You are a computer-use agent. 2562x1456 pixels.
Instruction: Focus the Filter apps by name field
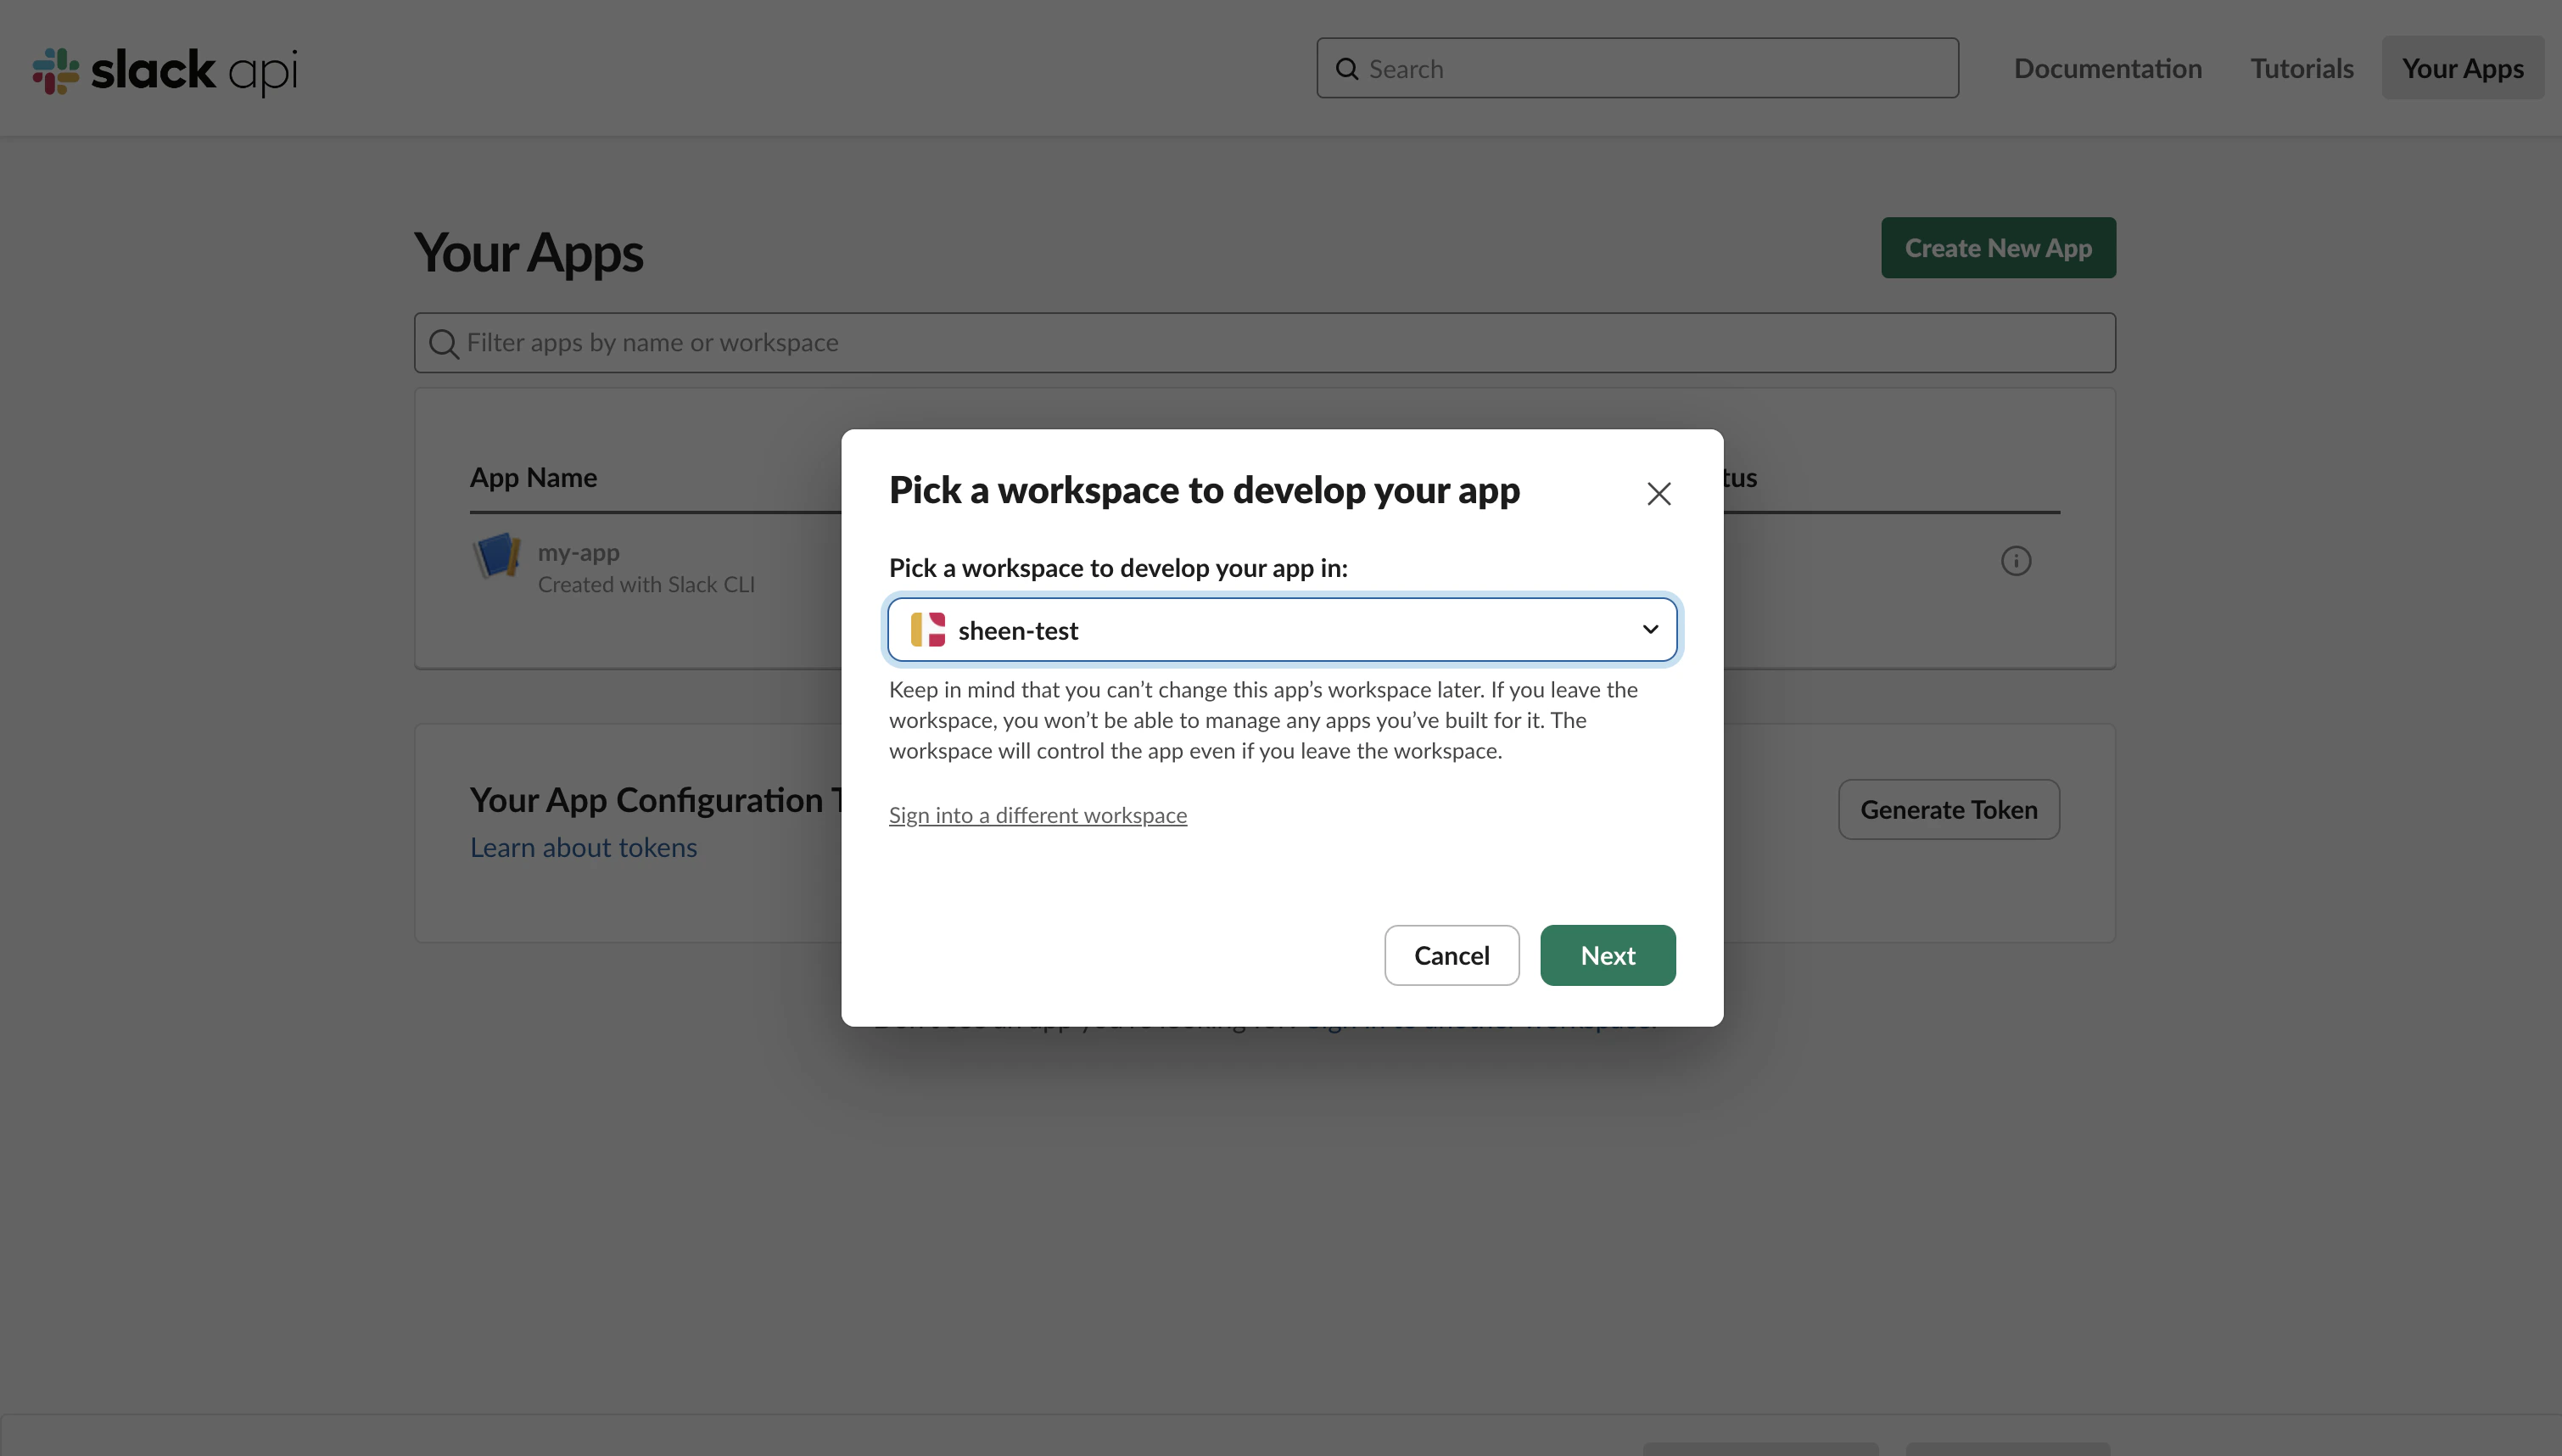1265,343
